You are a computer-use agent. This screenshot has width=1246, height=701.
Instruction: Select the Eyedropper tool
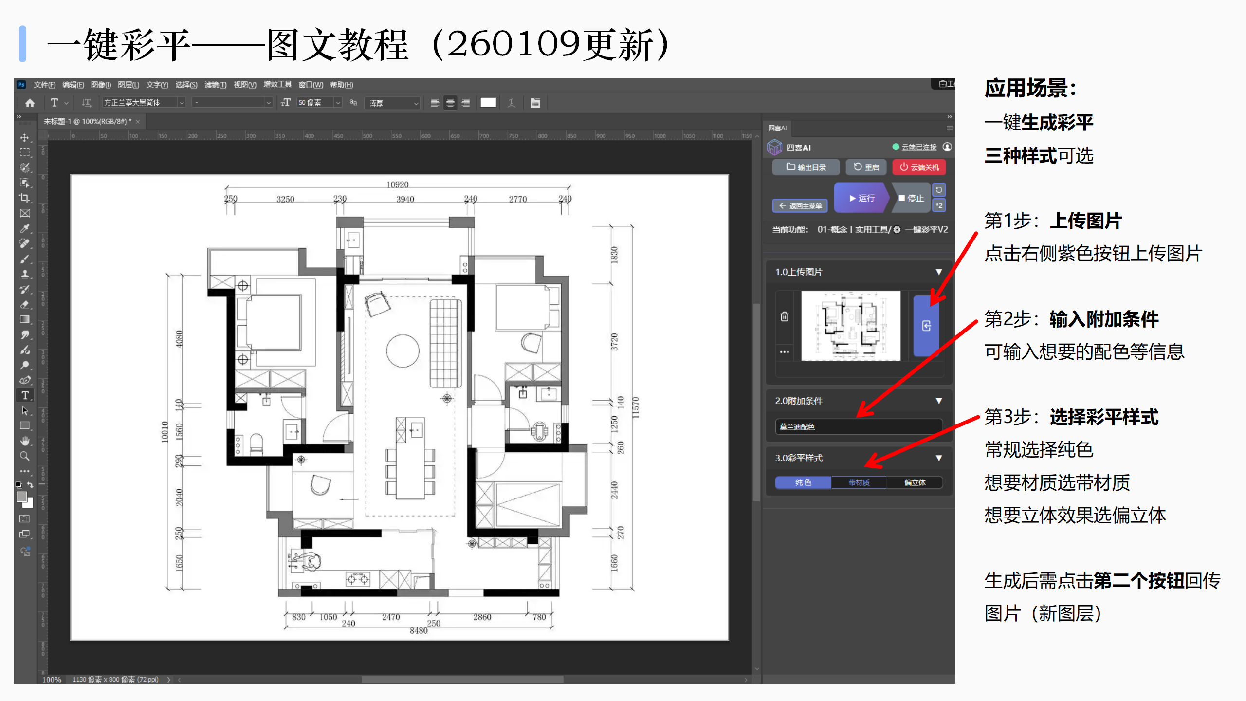click(24, 228)
